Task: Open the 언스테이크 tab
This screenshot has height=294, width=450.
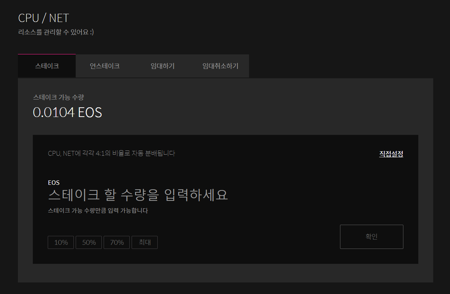Action: [105, 66]
